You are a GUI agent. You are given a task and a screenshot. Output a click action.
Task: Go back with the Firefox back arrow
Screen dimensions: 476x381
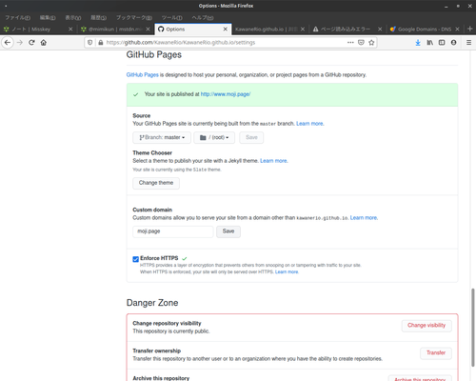click(x=8, y=43)
